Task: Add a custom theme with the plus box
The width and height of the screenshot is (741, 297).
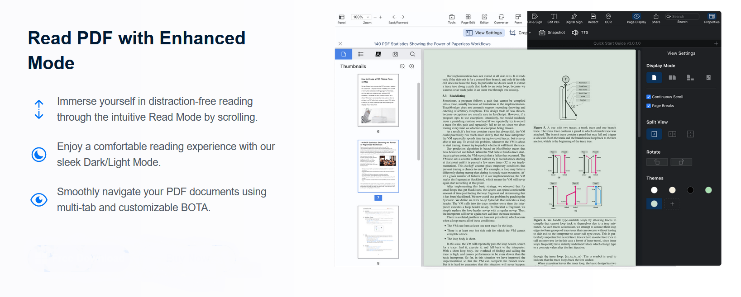Action: click(x=672, y=204)
